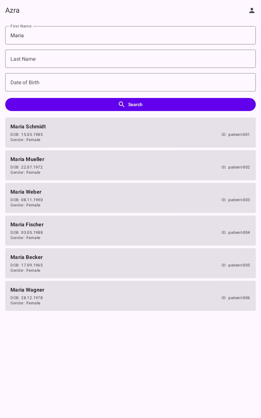The height and width of the screenshot is (418, 261).
Task: Select patient Maria Mueller
Action: [x=130, y=165]
